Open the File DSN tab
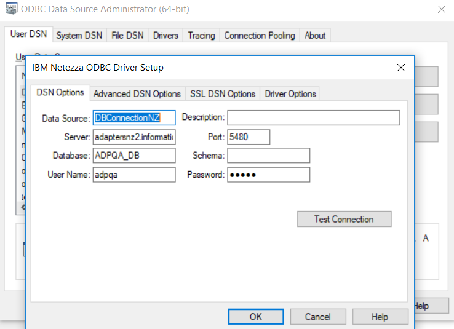The width and height of the screenshot is (454, 329). [127, 35]
